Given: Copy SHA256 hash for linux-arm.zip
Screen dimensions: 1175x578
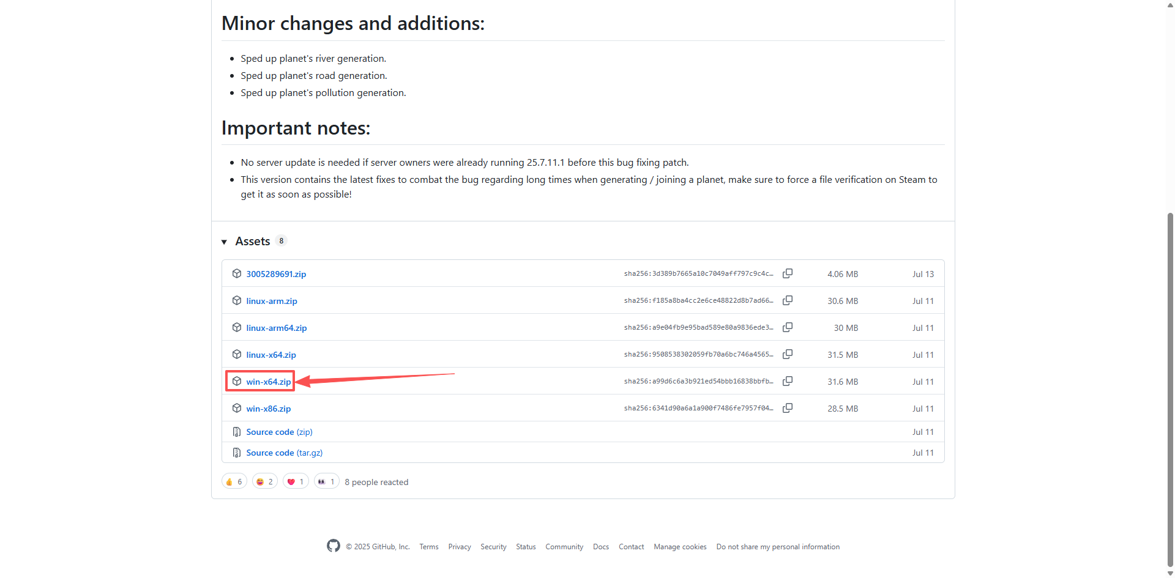Looking at the screenshot, I should pos(788,300).
